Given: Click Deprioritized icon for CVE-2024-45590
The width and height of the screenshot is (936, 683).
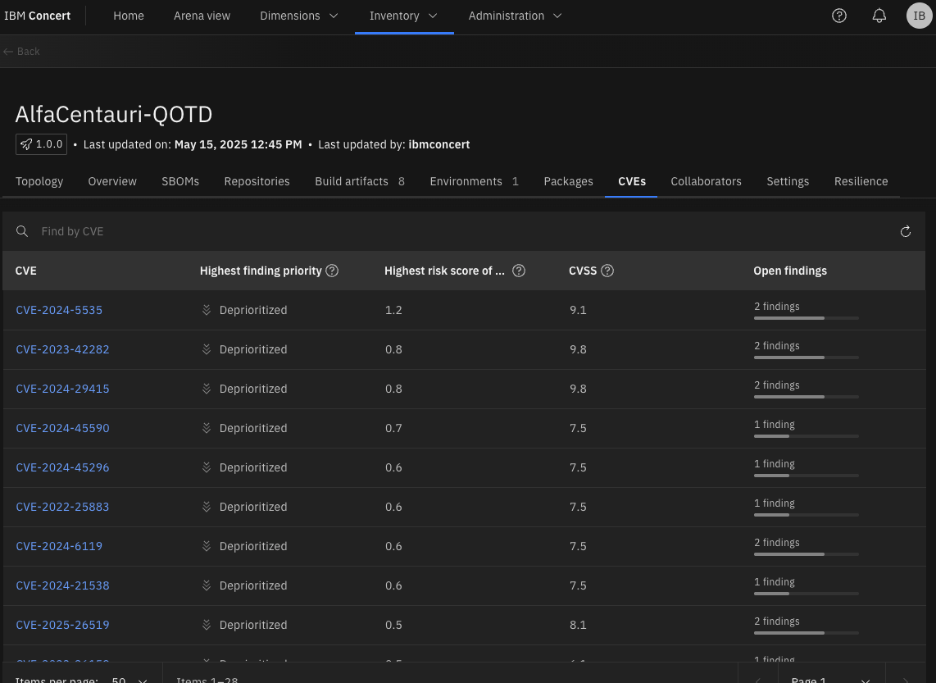Looking at the screenshot, I should pos(207,428).
